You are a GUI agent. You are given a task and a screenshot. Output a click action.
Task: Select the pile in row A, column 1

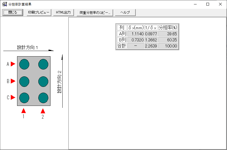pyautogui.click(x=24, y=64)
